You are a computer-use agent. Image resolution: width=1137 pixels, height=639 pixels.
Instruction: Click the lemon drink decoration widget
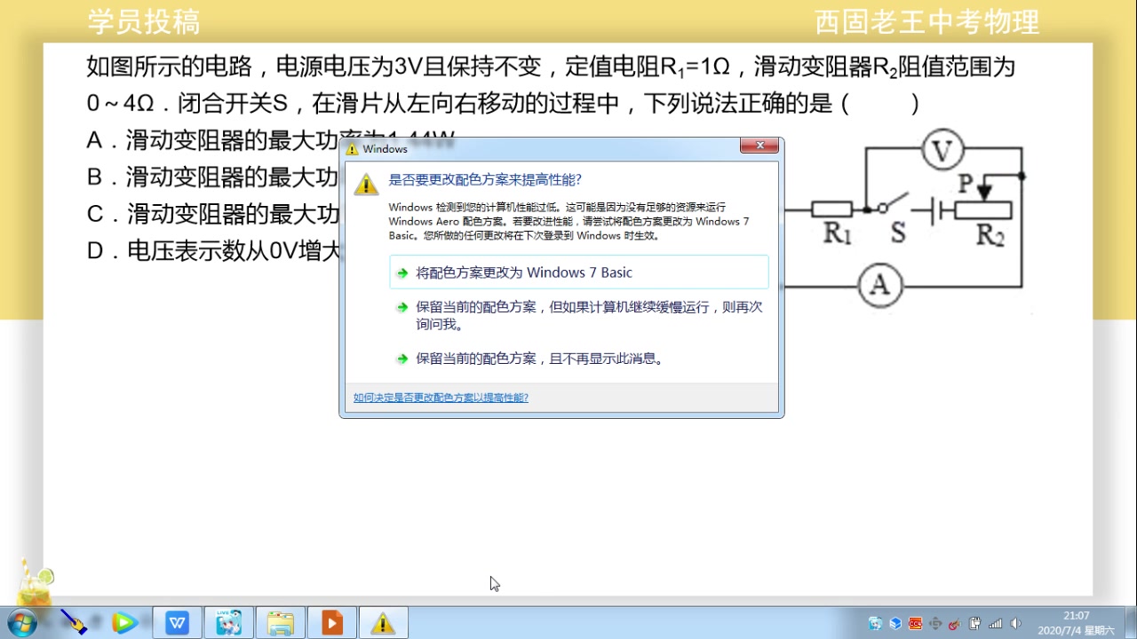click(x=34, y=583)
